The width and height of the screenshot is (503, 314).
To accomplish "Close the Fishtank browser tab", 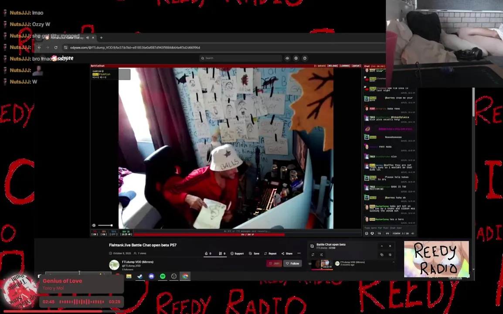I will (93, 38).
